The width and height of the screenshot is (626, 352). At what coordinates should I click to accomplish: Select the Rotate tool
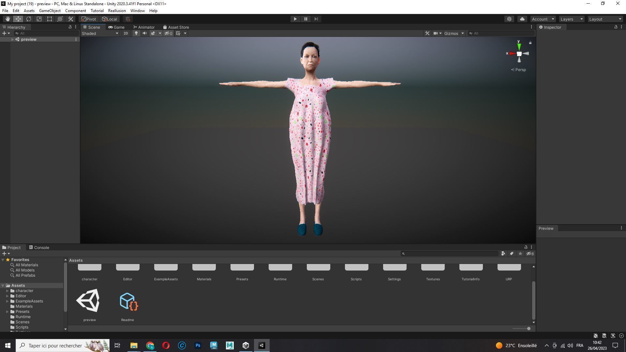coord(29,19)
